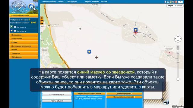Click the star My objects icon
The height and width of the screenshot is (108, 193).
coord(11,31)
